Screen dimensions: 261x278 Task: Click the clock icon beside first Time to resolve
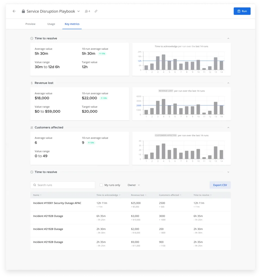pos(32,38)
